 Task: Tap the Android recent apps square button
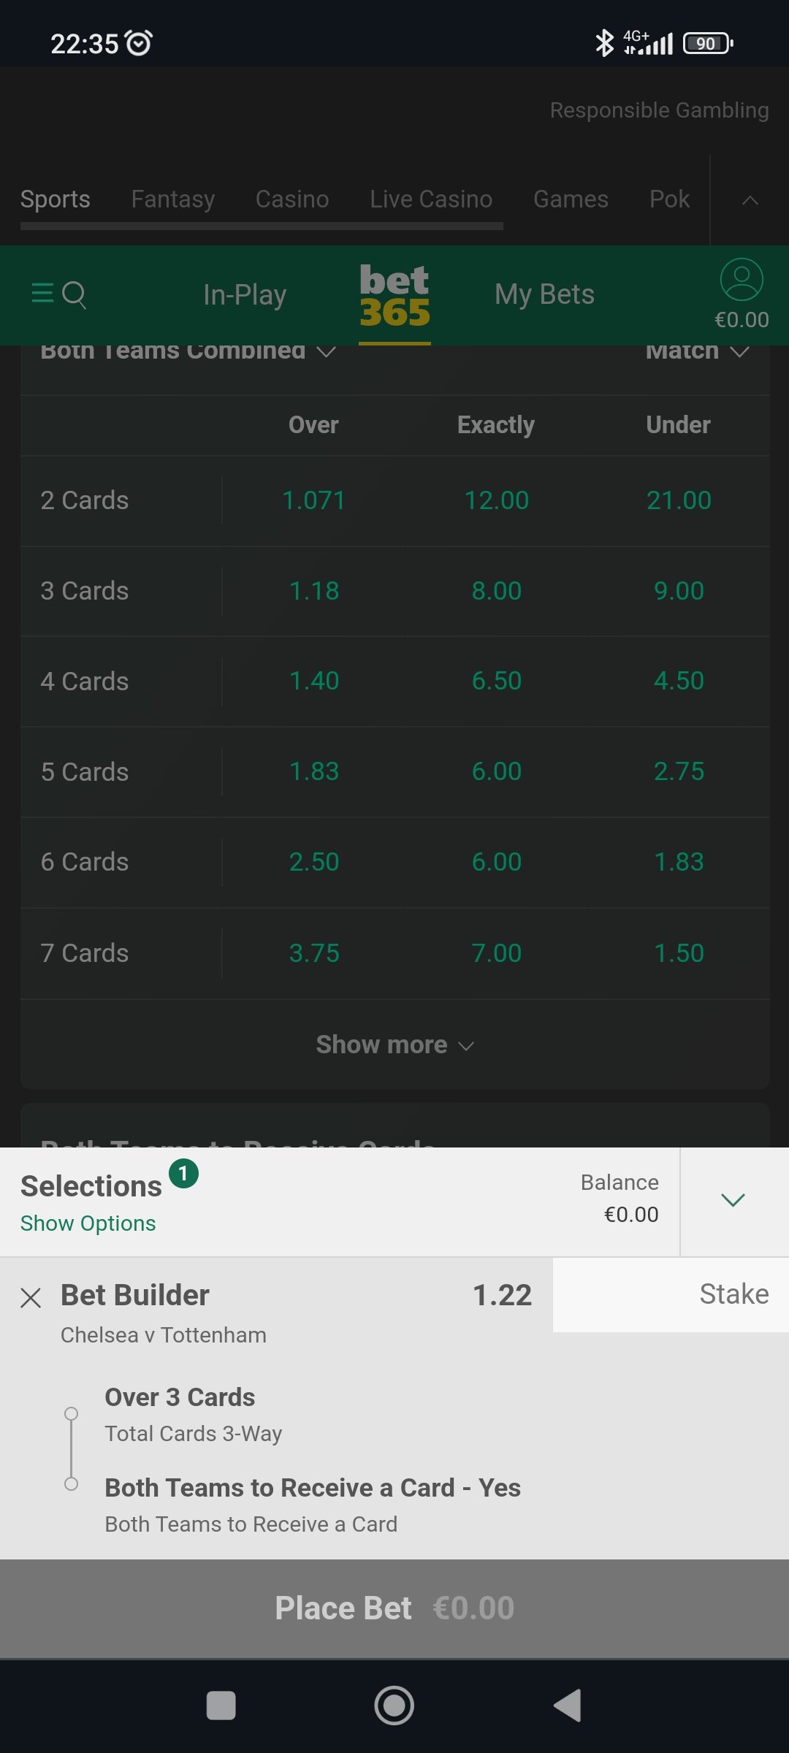point(221,1706)
